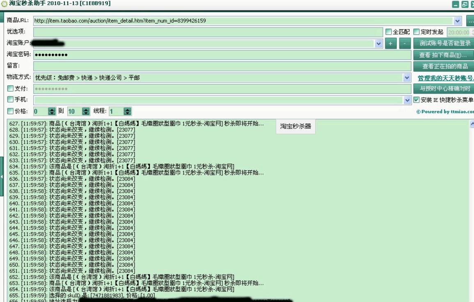The width and height of the screenshot is (474, 302).
Task: Click the log scrollbar up arrow
Action: click(x=472, y=124)
